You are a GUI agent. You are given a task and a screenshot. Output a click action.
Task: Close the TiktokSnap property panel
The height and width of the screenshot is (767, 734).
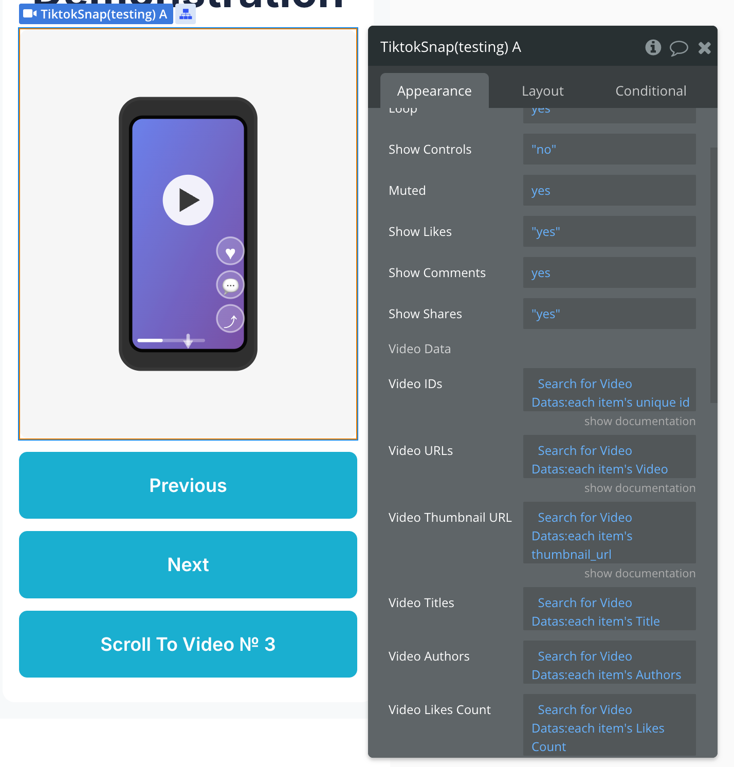(x=704, y=48)
